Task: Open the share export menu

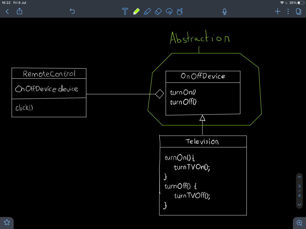Action: tap(20, 11)
